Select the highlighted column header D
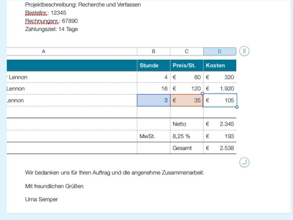Image resolution: width=293 pixels, height=220 pixels. pos(219,51)
